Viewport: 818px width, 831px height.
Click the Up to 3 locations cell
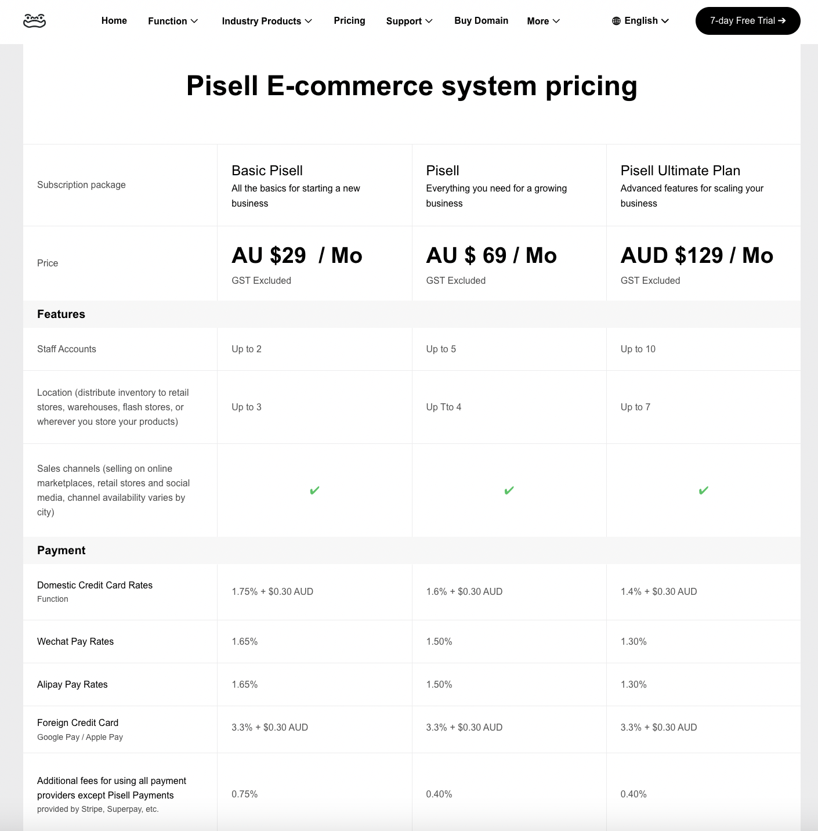pyautogui.click(x=247, y=407)
